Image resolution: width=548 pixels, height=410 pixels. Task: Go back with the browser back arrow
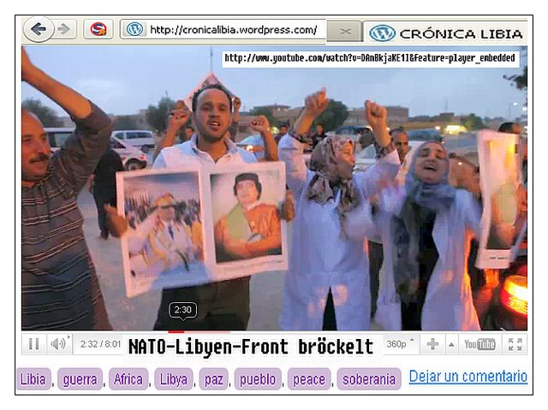pos(39,29)
